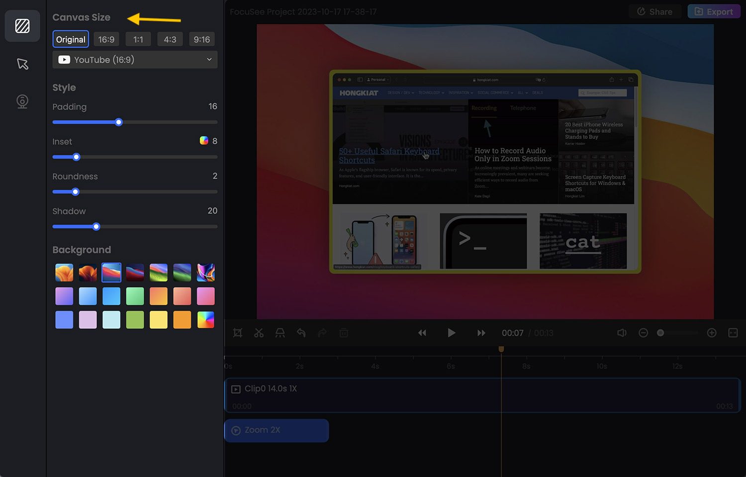Image resolution: width=746 pixels, height=477 pixels.
Task: Redo the last action
Action: [x=322, y=333]
